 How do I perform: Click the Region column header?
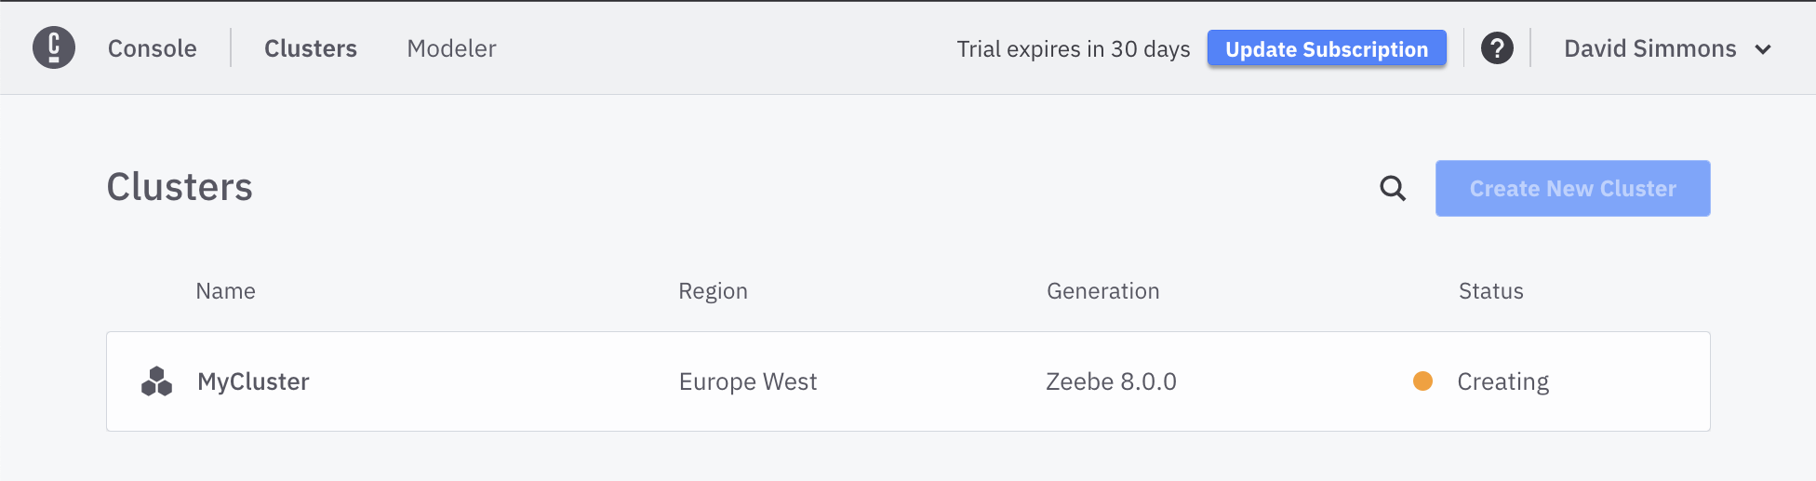(713, 291)
